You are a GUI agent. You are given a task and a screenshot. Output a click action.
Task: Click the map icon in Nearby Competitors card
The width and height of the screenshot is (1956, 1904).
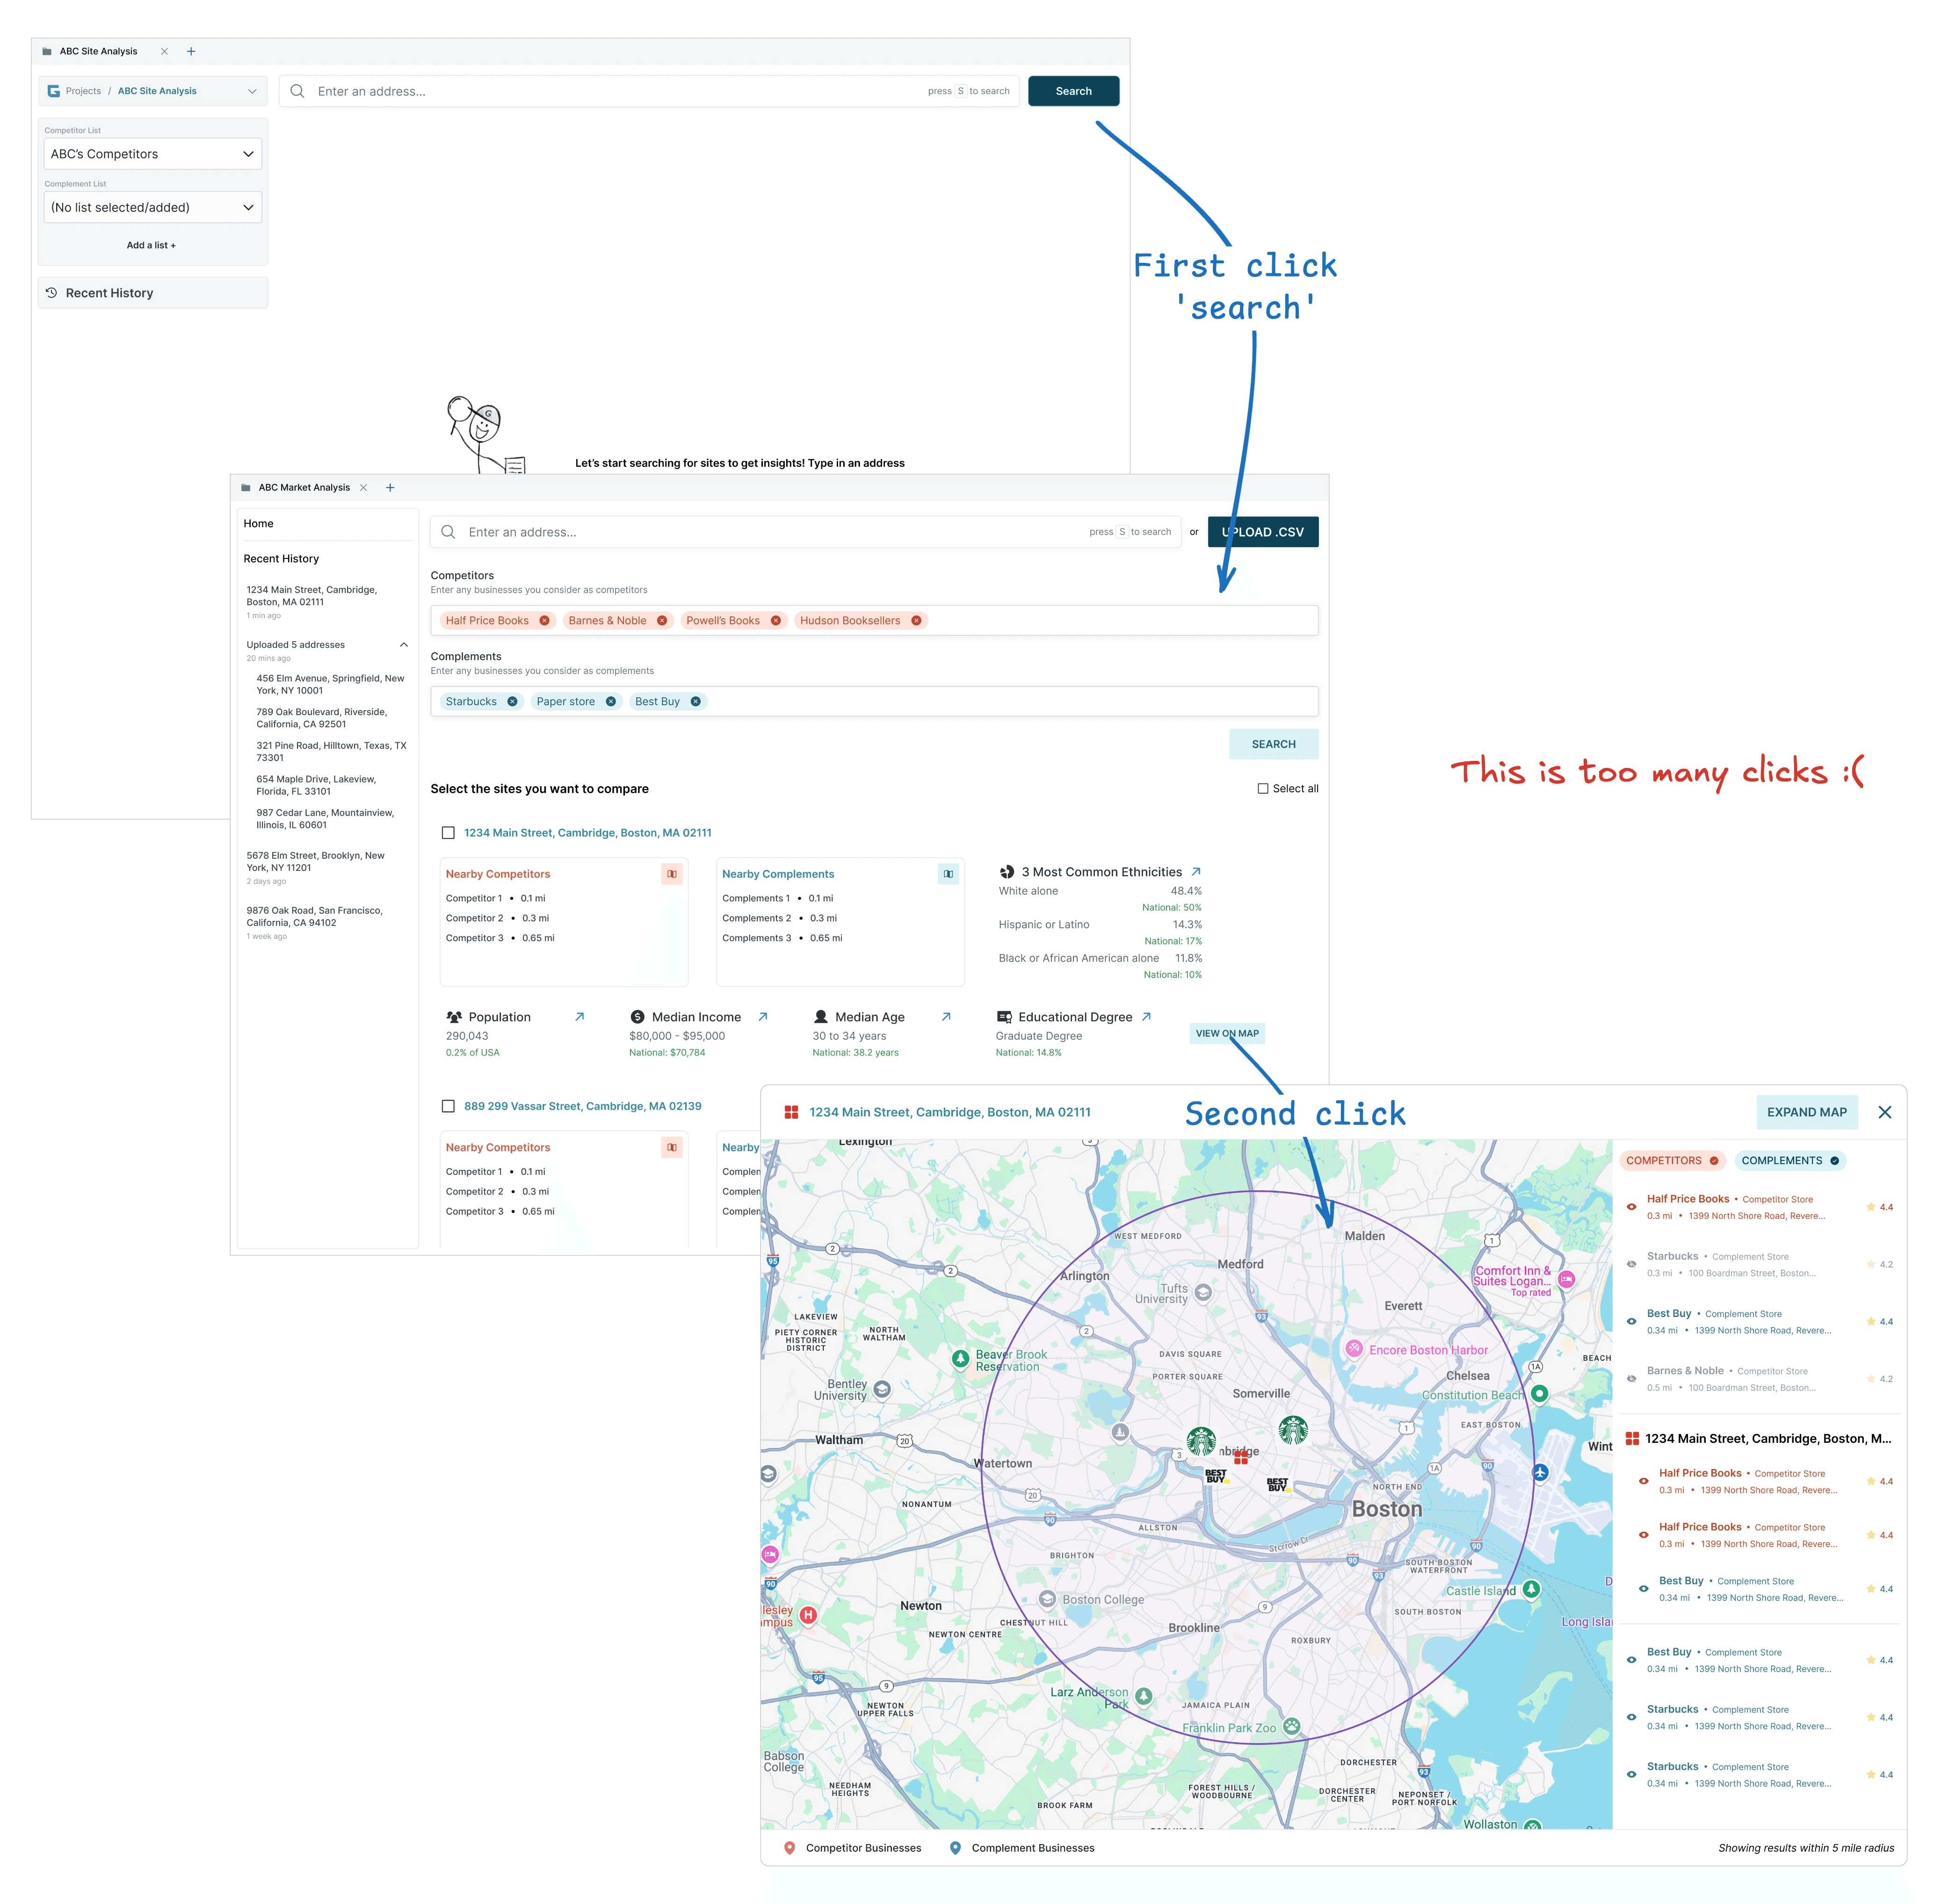coord(671,874)
